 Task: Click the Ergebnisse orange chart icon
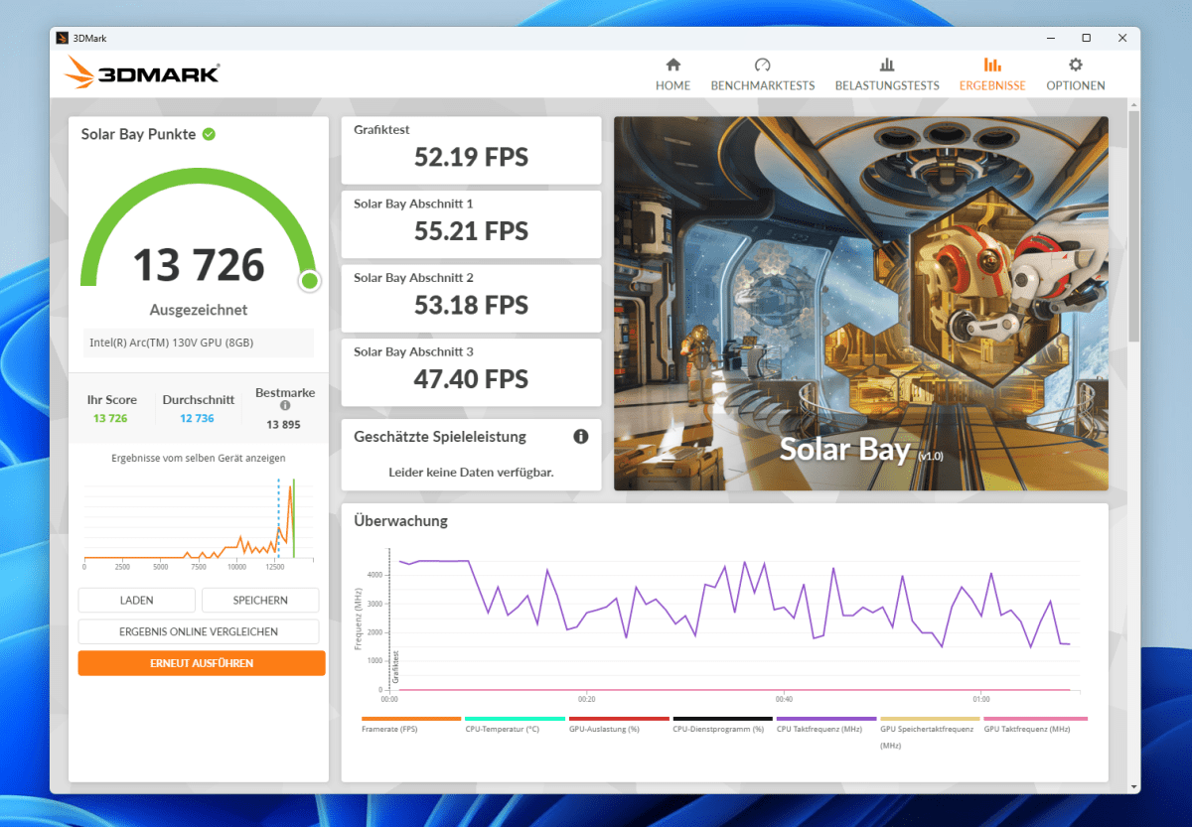pos(992,65)
